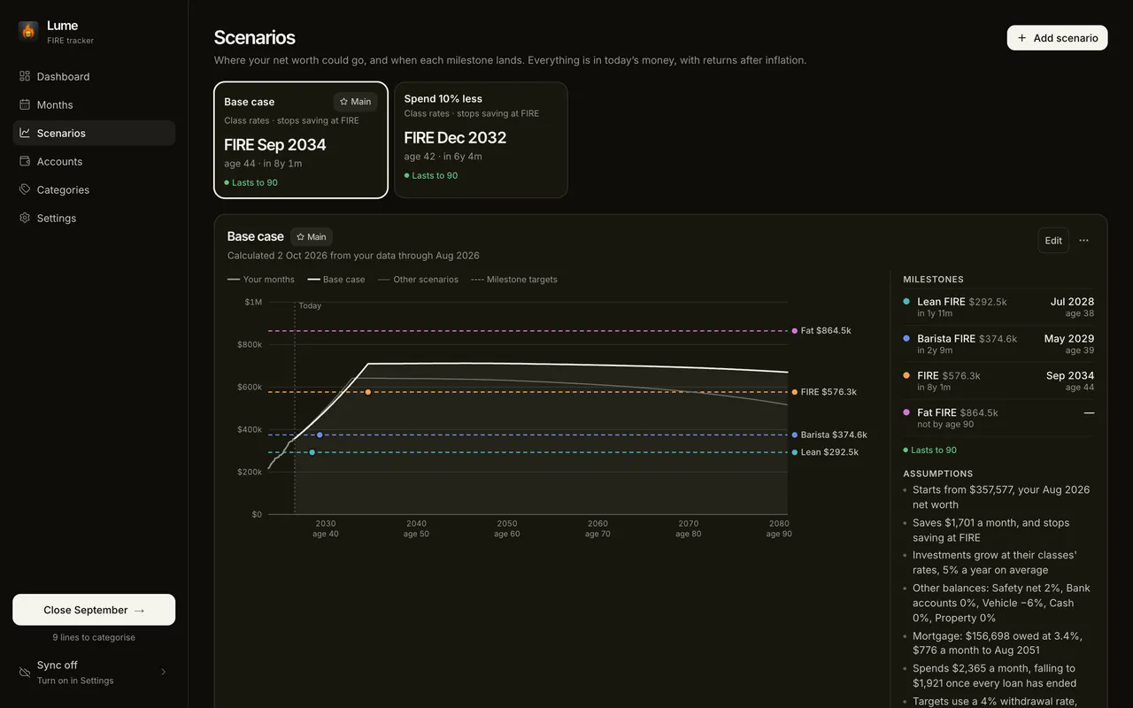Click the Main badge beside chart title
The width and height of the screenshot is (1133, 708).
coord(312,237)
